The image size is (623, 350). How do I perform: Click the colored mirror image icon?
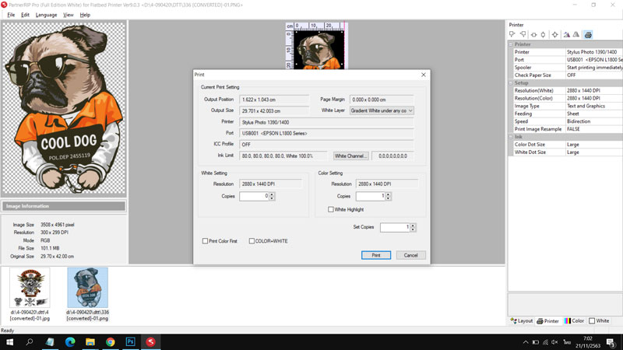point(567,34)
